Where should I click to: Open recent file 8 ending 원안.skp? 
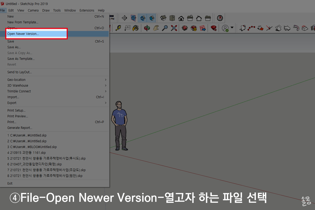[x=55, y=176]
